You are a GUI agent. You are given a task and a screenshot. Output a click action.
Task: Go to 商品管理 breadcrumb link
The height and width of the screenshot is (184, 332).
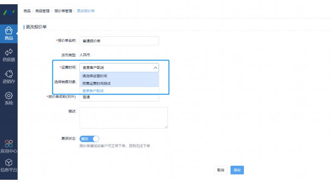click(42, 11)
